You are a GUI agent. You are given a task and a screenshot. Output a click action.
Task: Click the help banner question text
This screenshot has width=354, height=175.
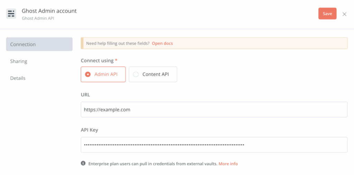pos(118,43)
